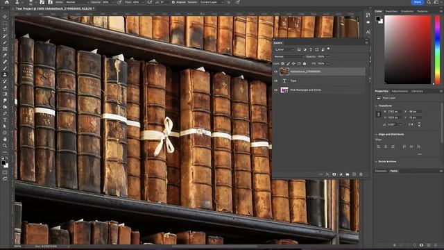Select the Gradient tool

point(5,94)
